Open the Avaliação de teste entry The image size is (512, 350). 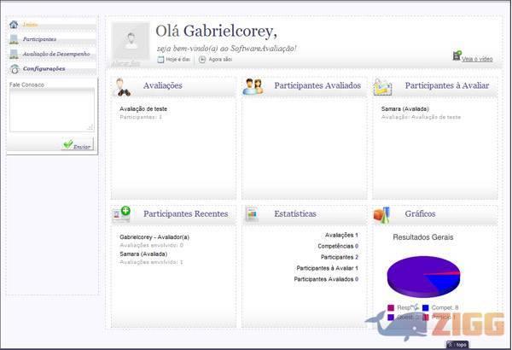point(143,108)
